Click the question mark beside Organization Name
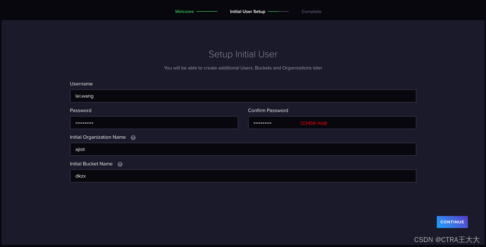The height and width of the screenshot is (247, 486). click(x=133, y=137)
